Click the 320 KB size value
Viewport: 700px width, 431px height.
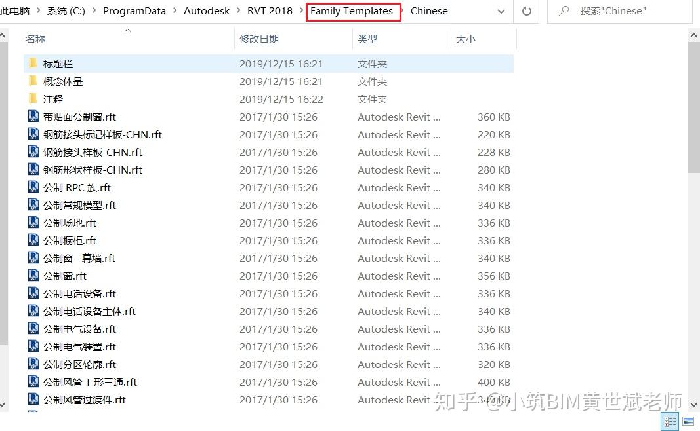coord(494,364)
